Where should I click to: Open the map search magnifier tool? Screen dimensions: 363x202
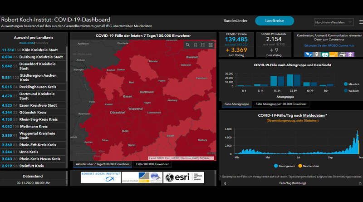(x=188, y=45)
